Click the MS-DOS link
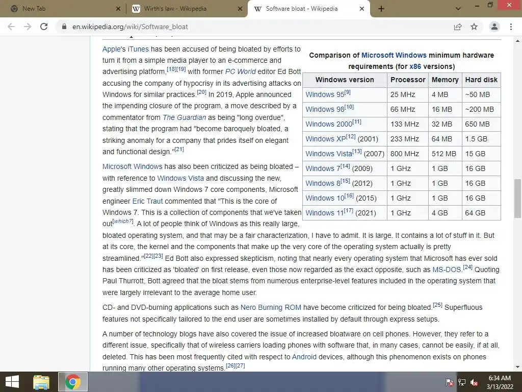The height and width of the screenshot is (392, 522). pyautogui.click(x=447, y=269)
